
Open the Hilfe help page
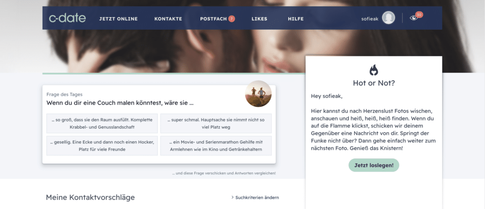(296, 19)
